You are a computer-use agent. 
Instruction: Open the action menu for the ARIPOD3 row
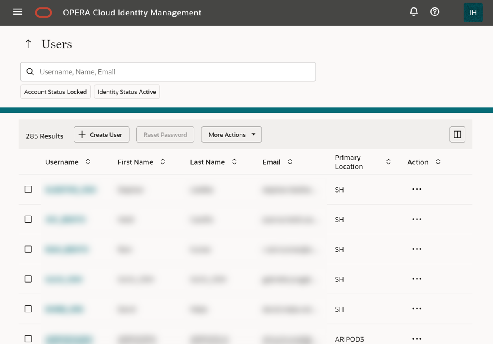tap(417, 338)
